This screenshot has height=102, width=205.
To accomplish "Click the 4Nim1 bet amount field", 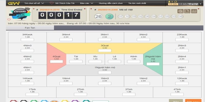I will [x=27, y=72].
